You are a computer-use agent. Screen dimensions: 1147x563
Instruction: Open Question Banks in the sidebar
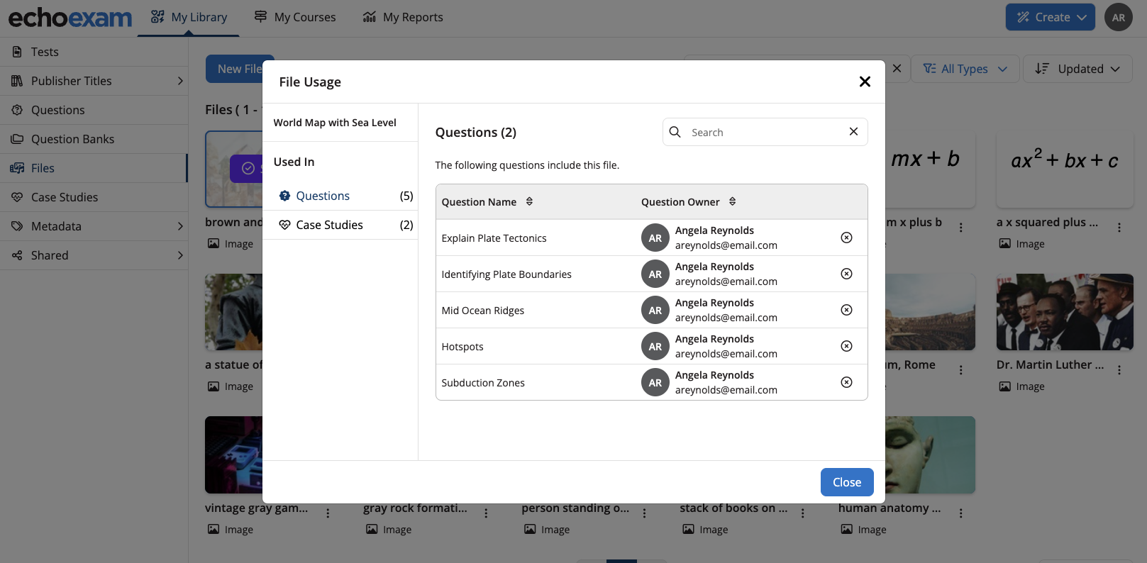[x=94, y=139]
